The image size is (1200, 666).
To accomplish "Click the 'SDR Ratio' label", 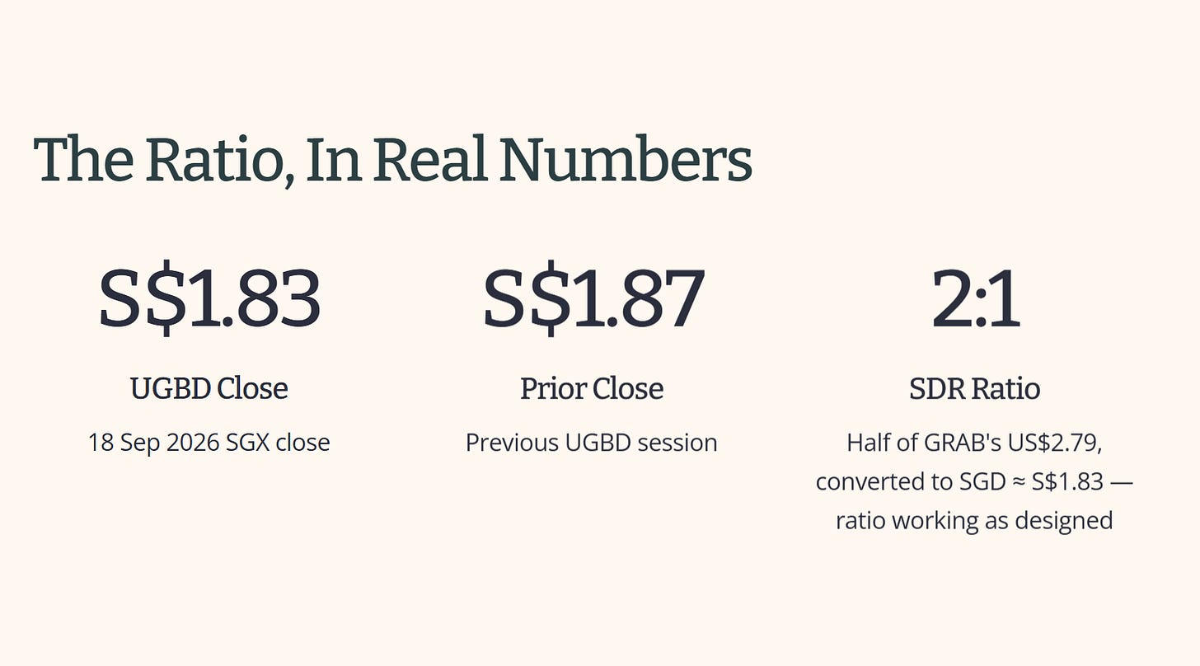I will [x=975, y=388].
